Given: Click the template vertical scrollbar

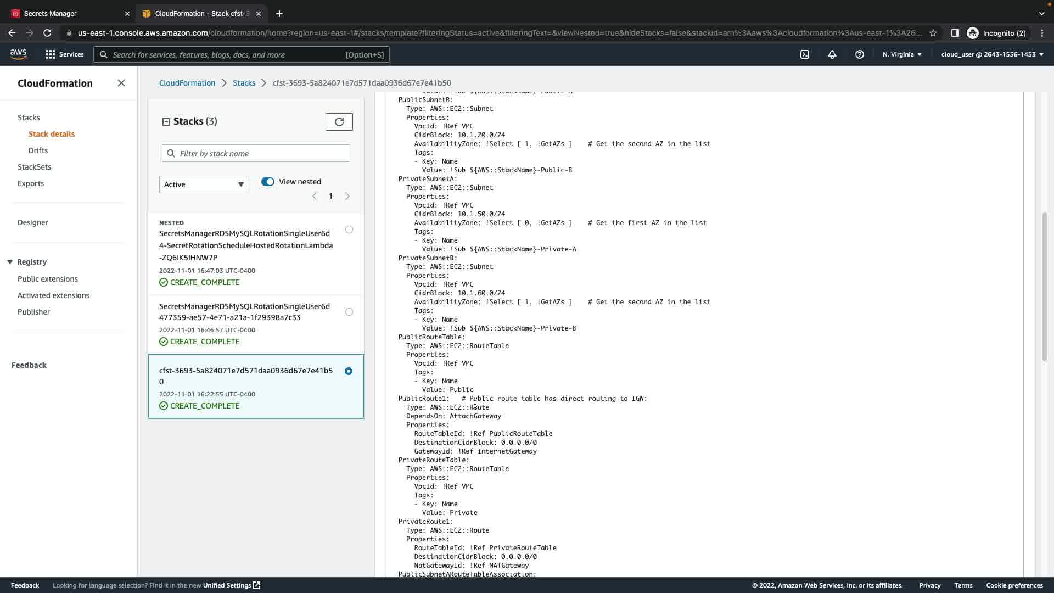Looking at the screenshot, I should tap(1044, 286).
